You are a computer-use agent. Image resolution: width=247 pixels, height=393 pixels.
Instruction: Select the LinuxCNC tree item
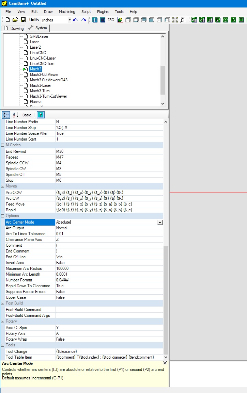38,53
